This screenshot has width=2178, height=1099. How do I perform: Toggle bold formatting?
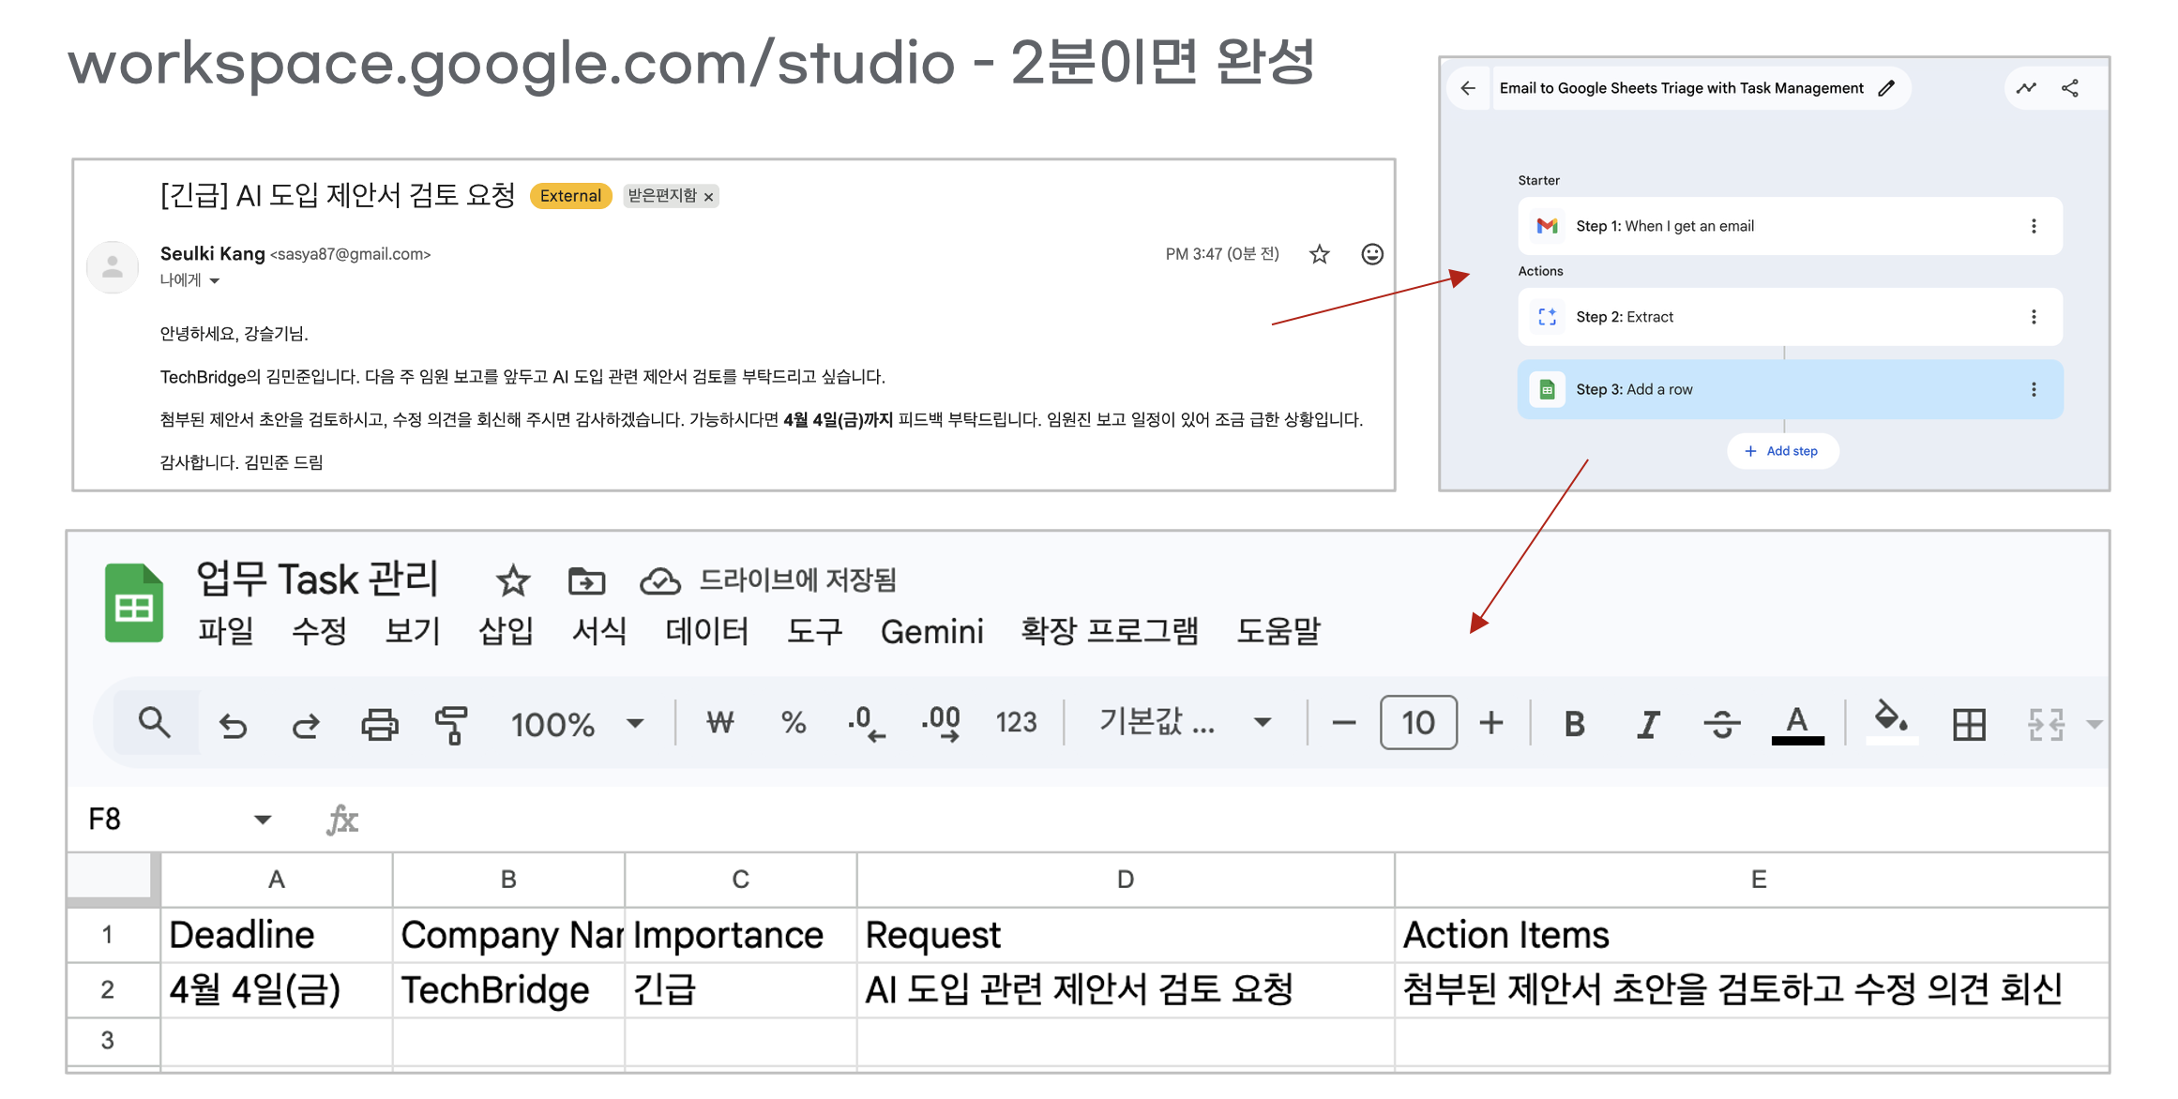coord(1574,724)
